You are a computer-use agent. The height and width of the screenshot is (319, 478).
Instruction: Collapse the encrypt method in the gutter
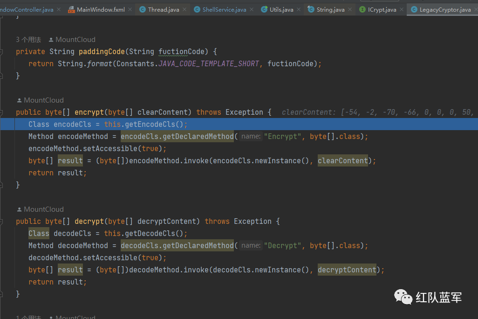click(1, 113)
